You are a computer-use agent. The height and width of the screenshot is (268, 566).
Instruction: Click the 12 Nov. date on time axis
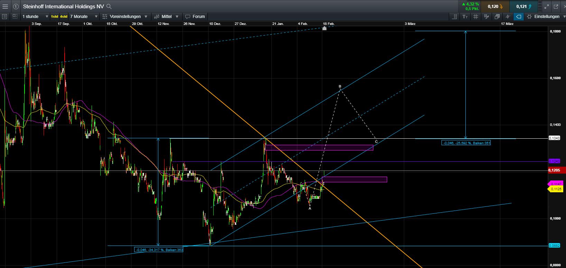tap(163, 24)
